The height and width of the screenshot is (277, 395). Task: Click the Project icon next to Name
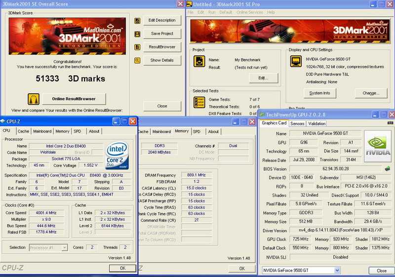coord(199,61)
